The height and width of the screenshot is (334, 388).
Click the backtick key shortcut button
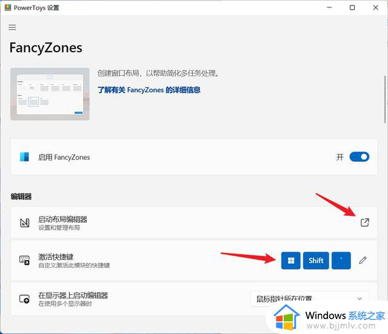coord(341,261)
